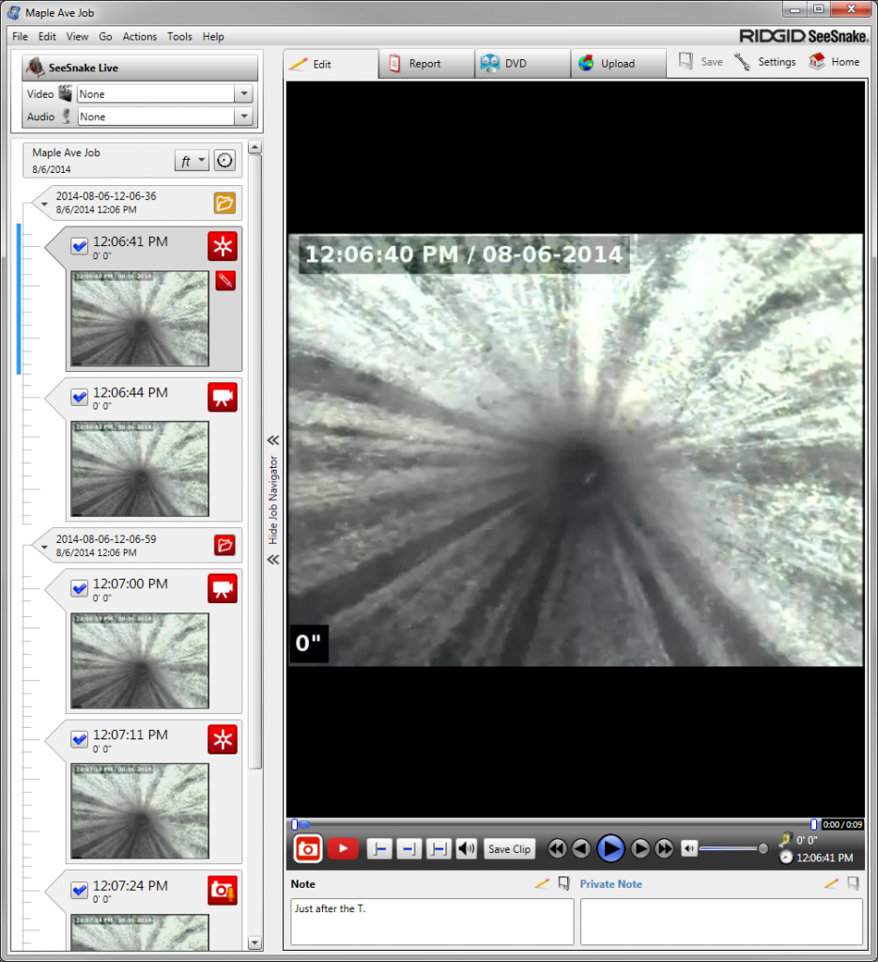The width and height of the screenshot is (878, 962).
Task: Open the red folder icon for session 12-06-59
Action: coord(225,545)
